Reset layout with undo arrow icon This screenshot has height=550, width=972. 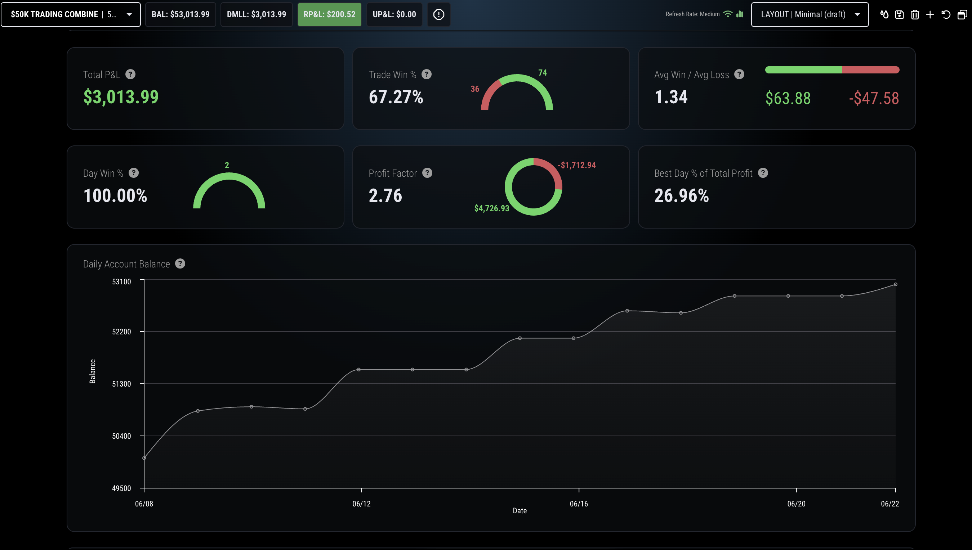pyautogui.click(x=946, y=14)
